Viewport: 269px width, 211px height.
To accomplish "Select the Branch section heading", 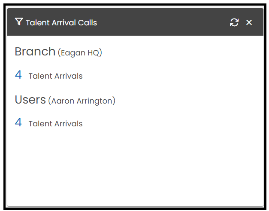I will (35, 52).
